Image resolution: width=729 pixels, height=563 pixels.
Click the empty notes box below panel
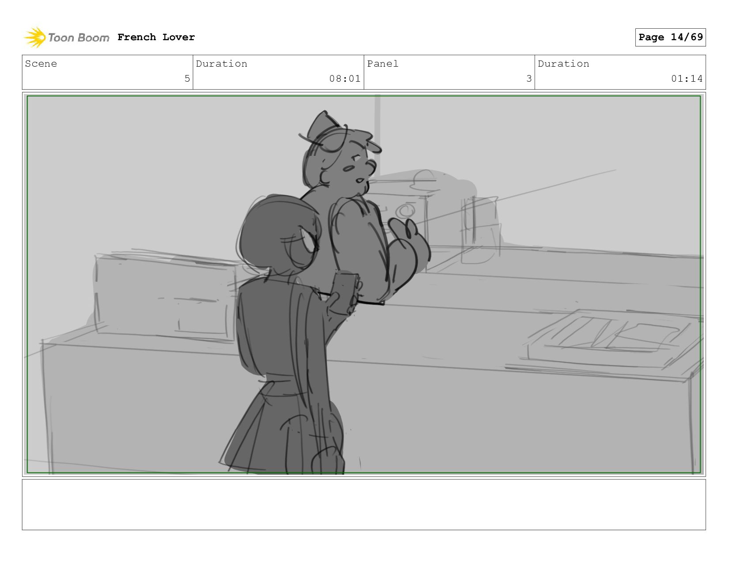[x=364, y=505]
